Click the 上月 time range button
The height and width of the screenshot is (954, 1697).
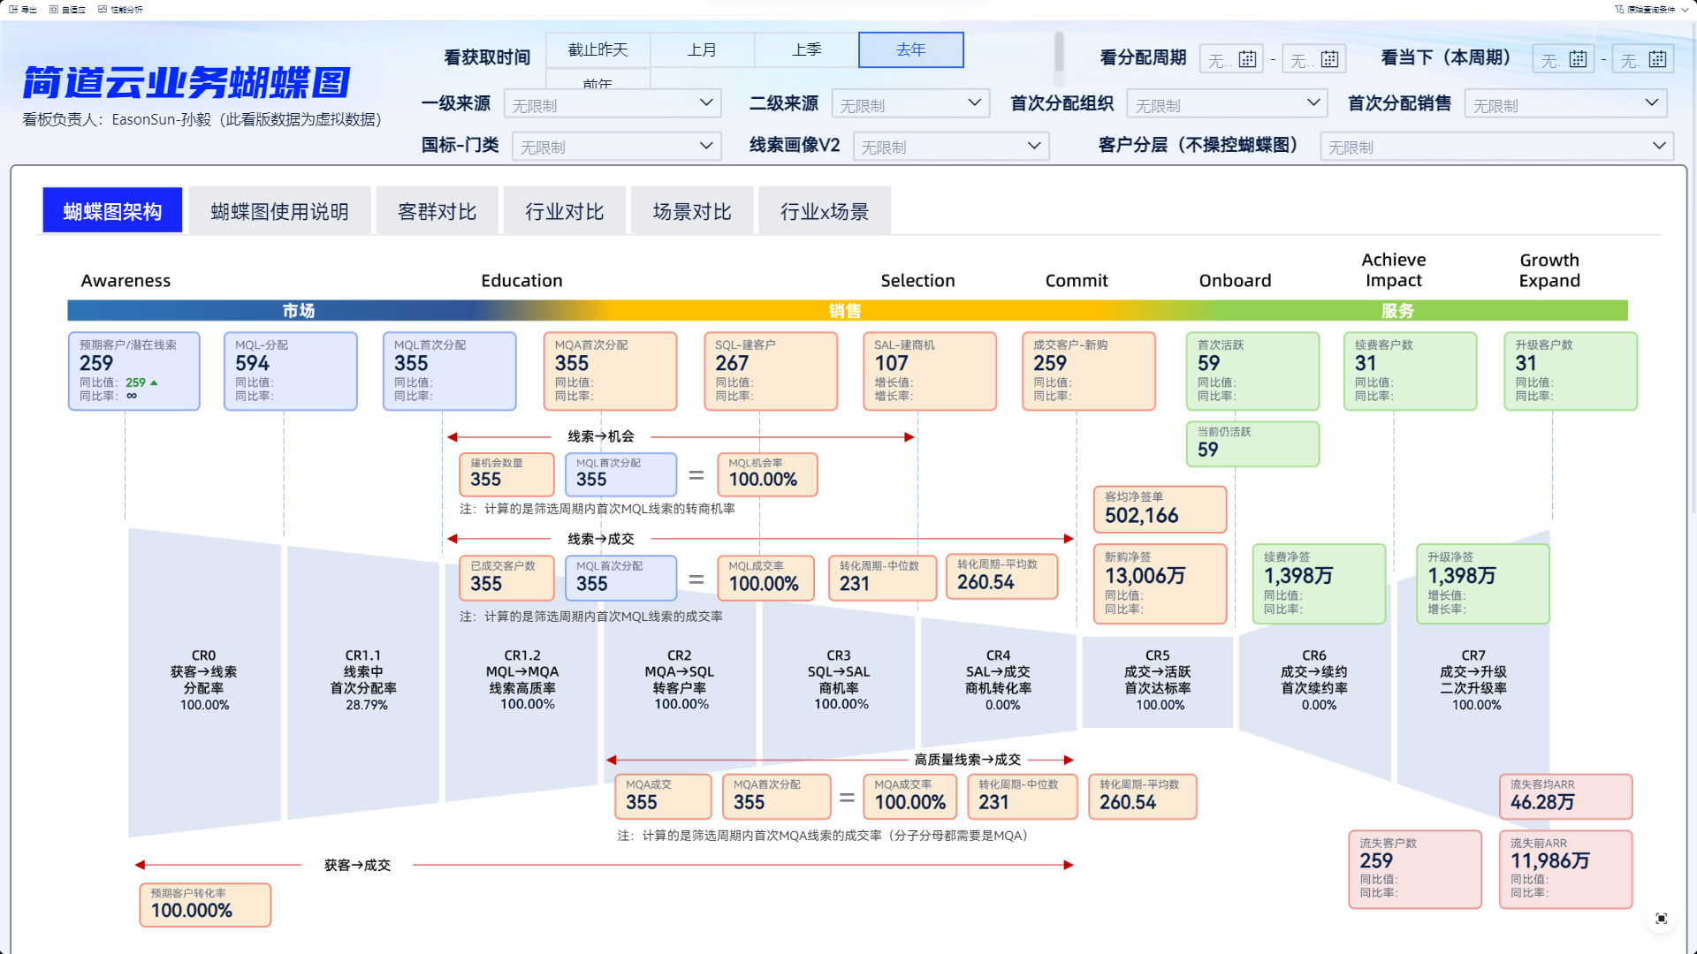point(702,50)
